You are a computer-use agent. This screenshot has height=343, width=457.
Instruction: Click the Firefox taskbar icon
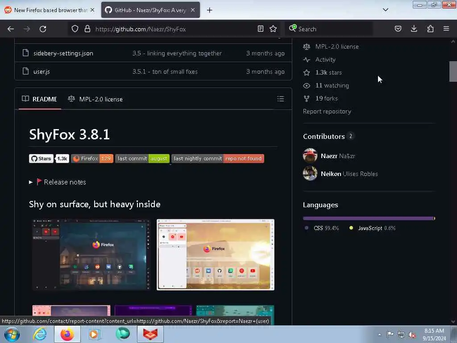pos(67,334)
